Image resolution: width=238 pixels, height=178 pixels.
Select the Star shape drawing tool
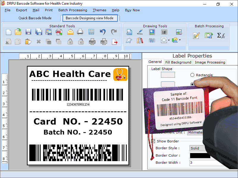click(x=129, y=41)
